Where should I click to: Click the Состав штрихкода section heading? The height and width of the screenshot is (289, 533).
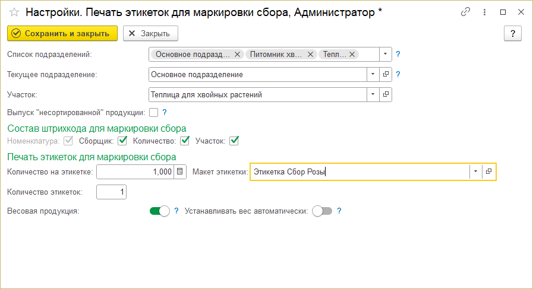[x=97, y=128]
